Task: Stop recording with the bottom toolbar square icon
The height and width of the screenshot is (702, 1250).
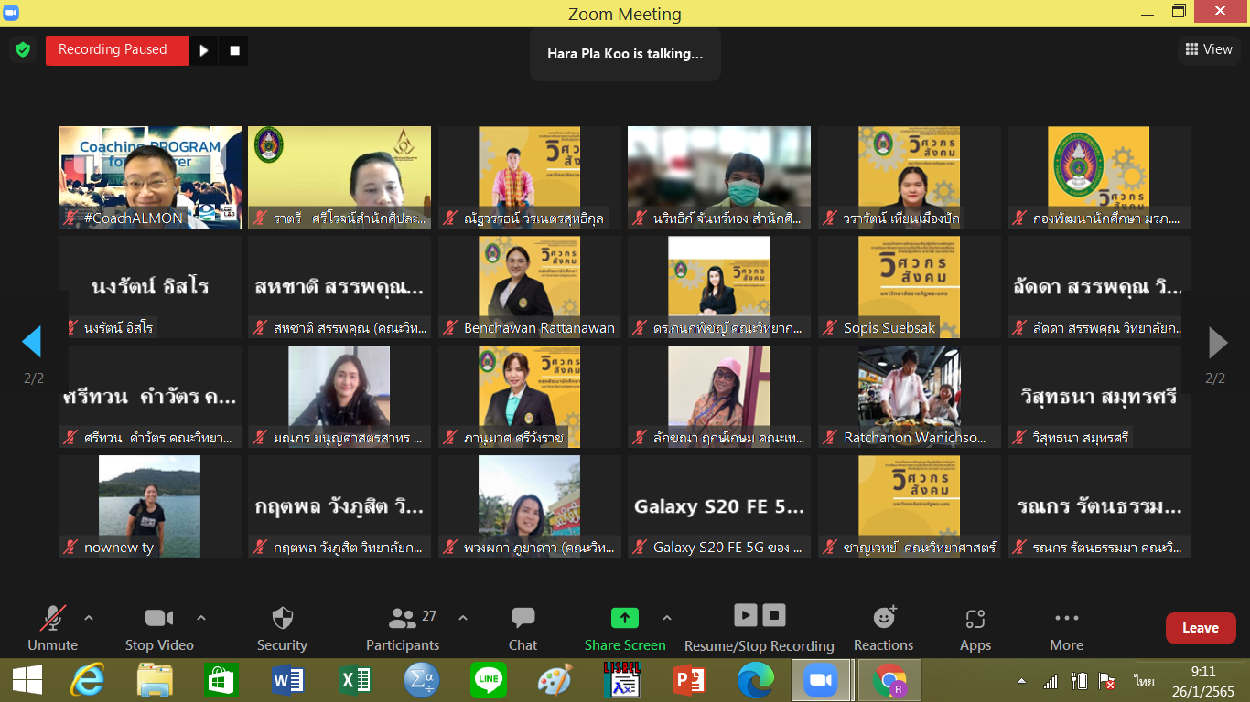Action: (774, 614)
